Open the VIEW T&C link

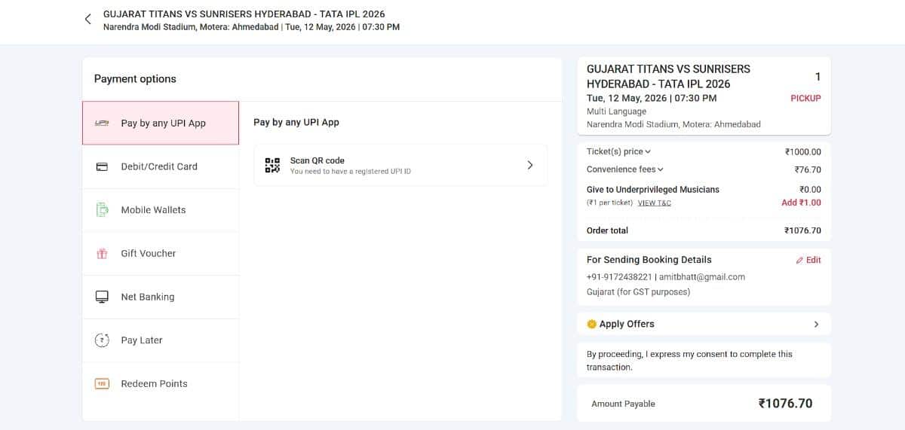[654, 203]
